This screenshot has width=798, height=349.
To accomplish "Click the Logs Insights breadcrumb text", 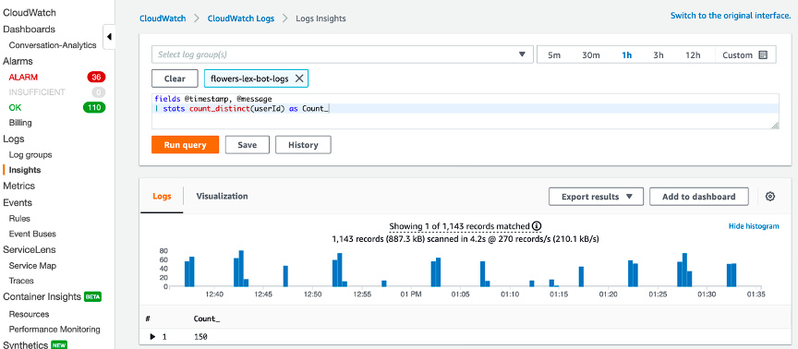I will click(320, 18).
